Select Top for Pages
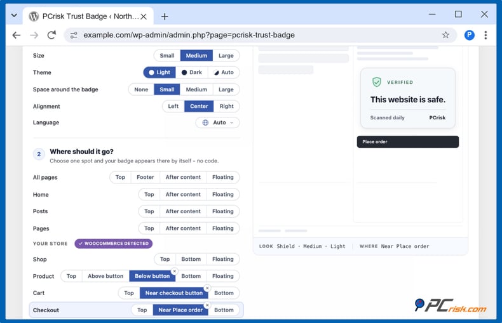This screenshot has width=502, height=323. pyautogui.click(x=149, y=228)
